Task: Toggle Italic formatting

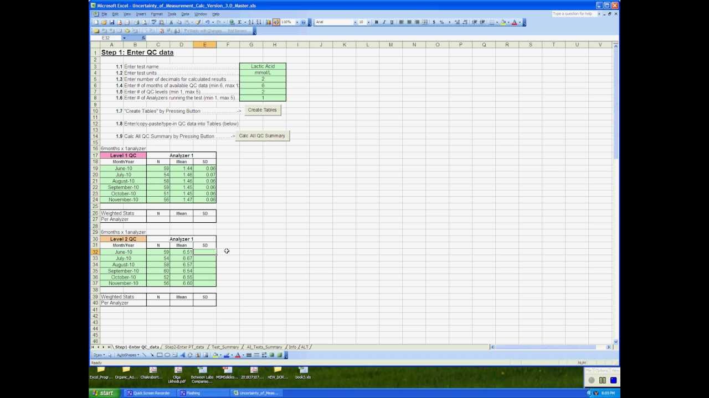Action: [384, 22]
